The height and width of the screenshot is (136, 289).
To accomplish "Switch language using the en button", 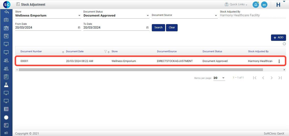I will [264, 5].
